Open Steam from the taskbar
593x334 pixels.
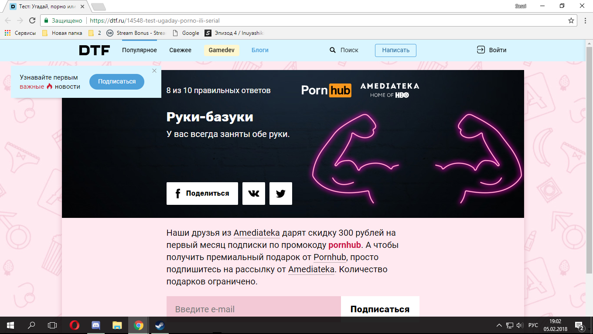pyautogui.click(x=160, y=325)
